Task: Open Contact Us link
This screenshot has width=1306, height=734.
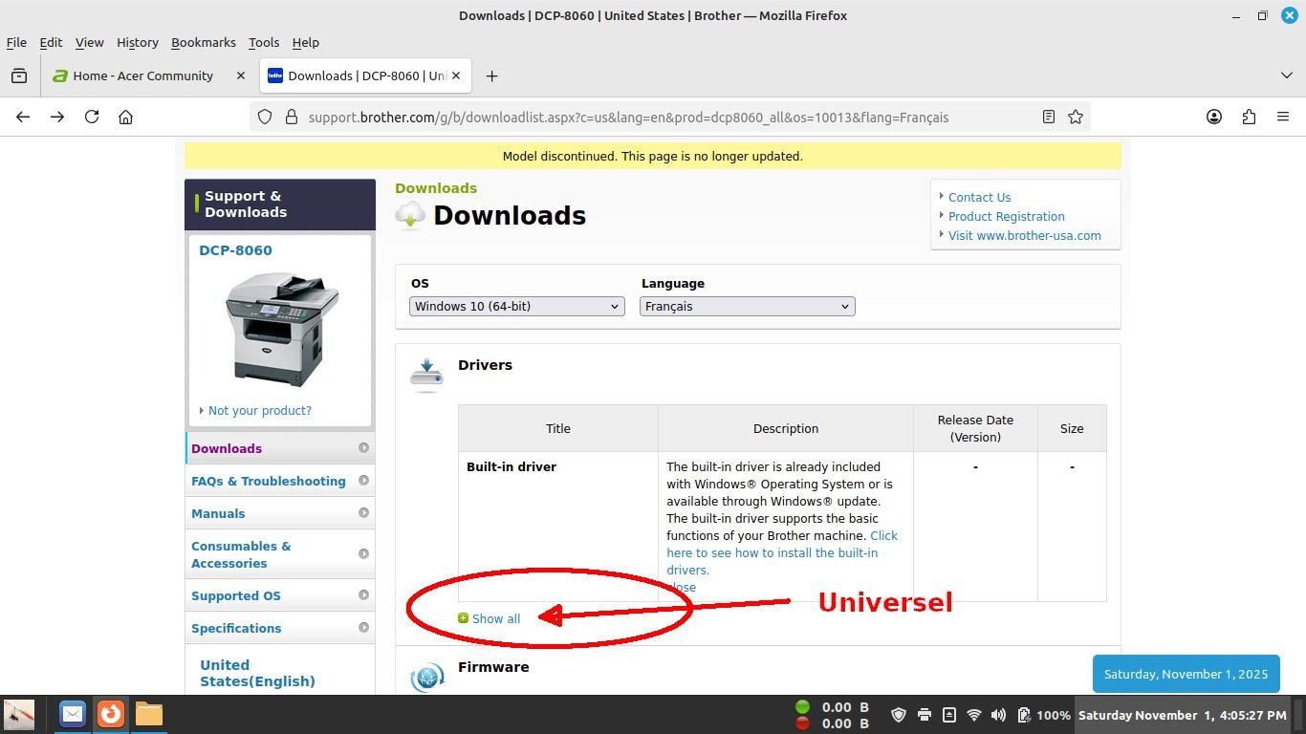Action: point(979,197)
